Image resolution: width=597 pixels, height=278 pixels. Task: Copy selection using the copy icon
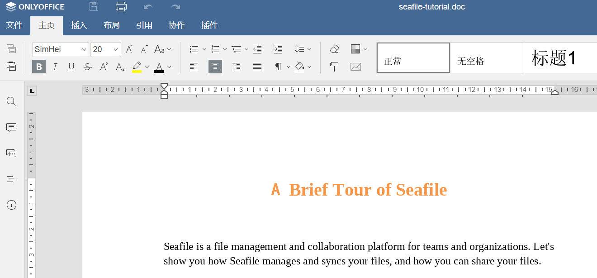tap(11, 49)
